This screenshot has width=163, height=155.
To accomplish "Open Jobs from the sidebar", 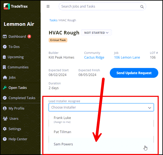I will (12, 77).
